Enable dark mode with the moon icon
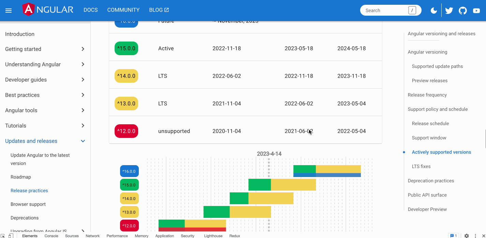This screenshot has height=238, width=486. tap(433, 10)
